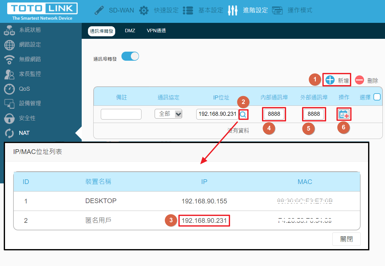Click the 設備管理 devices icon
Screen dimensions: 385x266
[9, 104]
